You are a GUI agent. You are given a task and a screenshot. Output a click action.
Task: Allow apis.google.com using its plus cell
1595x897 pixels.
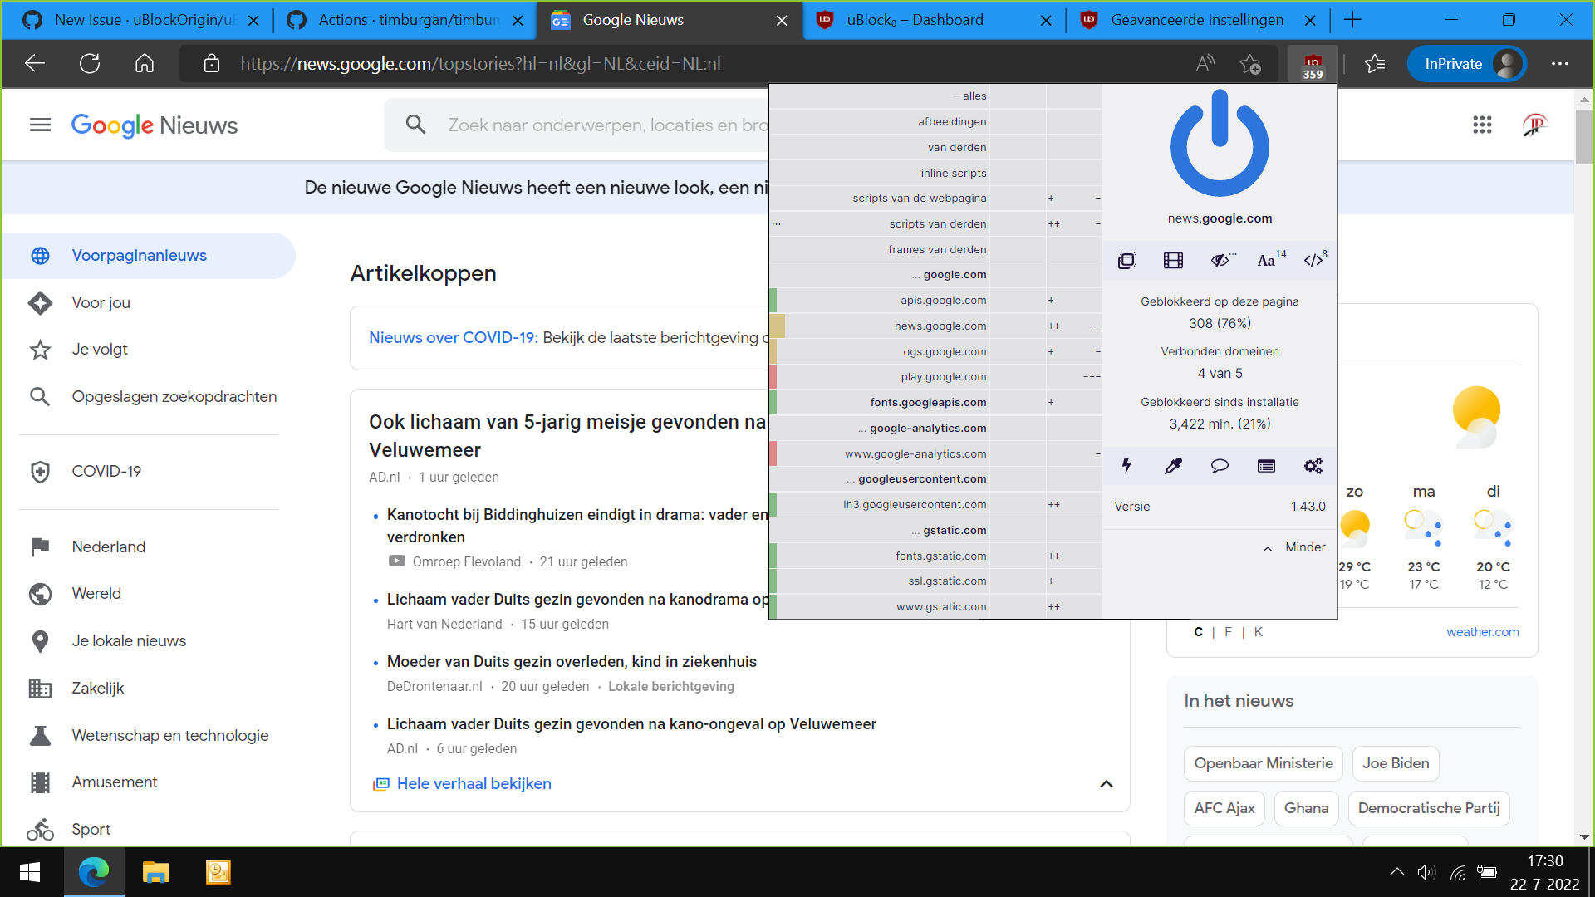[1052, 300]
